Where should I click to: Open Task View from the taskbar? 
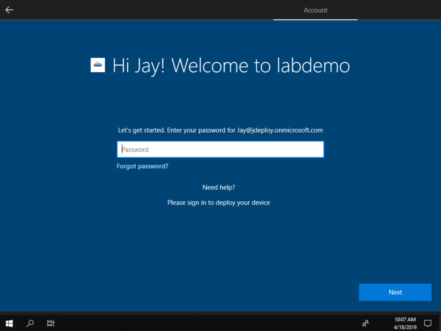click(50, 323)
